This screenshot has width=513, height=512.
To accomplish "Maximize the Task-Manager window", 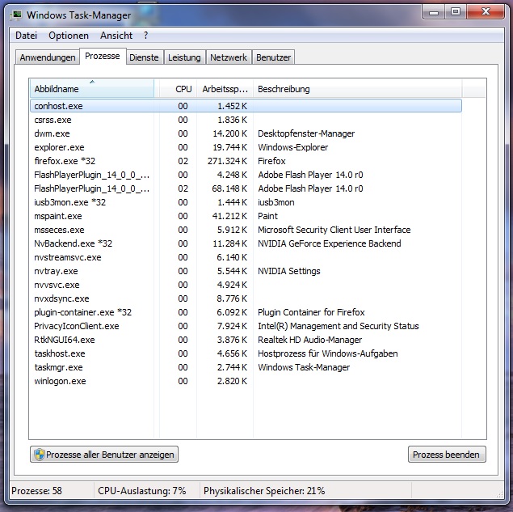I will click(456, 12).
